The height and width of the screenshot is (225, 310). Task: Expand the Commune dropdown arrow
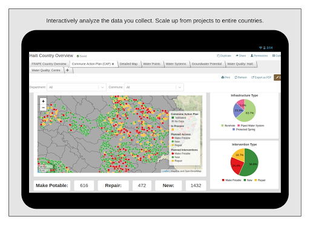coord(180,87)
